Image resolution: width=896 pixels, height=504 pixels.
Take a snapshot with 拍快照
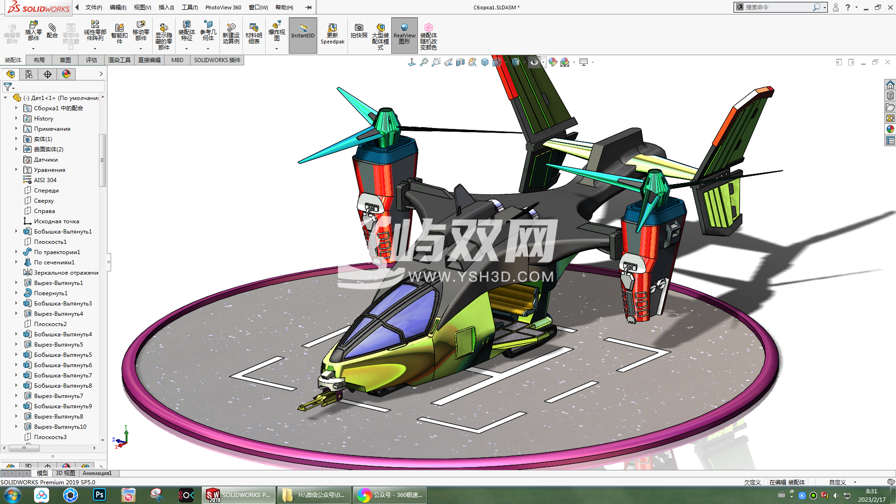359,31
